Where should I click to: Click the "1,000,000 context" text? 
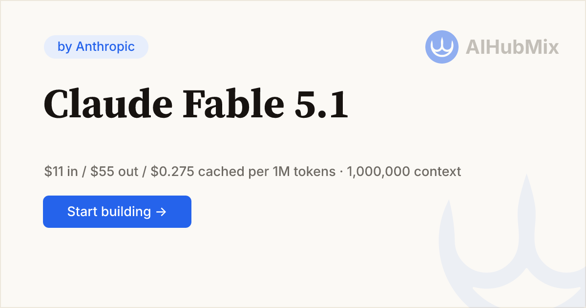pos(404,172)
